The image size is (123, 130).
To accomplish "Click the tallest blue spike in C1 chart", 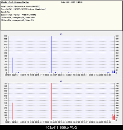I will pyautogui.click(x=52, y=55).
